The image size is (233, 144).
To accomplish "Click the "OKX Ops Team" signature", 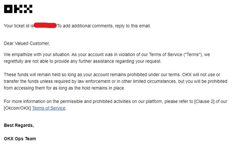I will [20, 139].
